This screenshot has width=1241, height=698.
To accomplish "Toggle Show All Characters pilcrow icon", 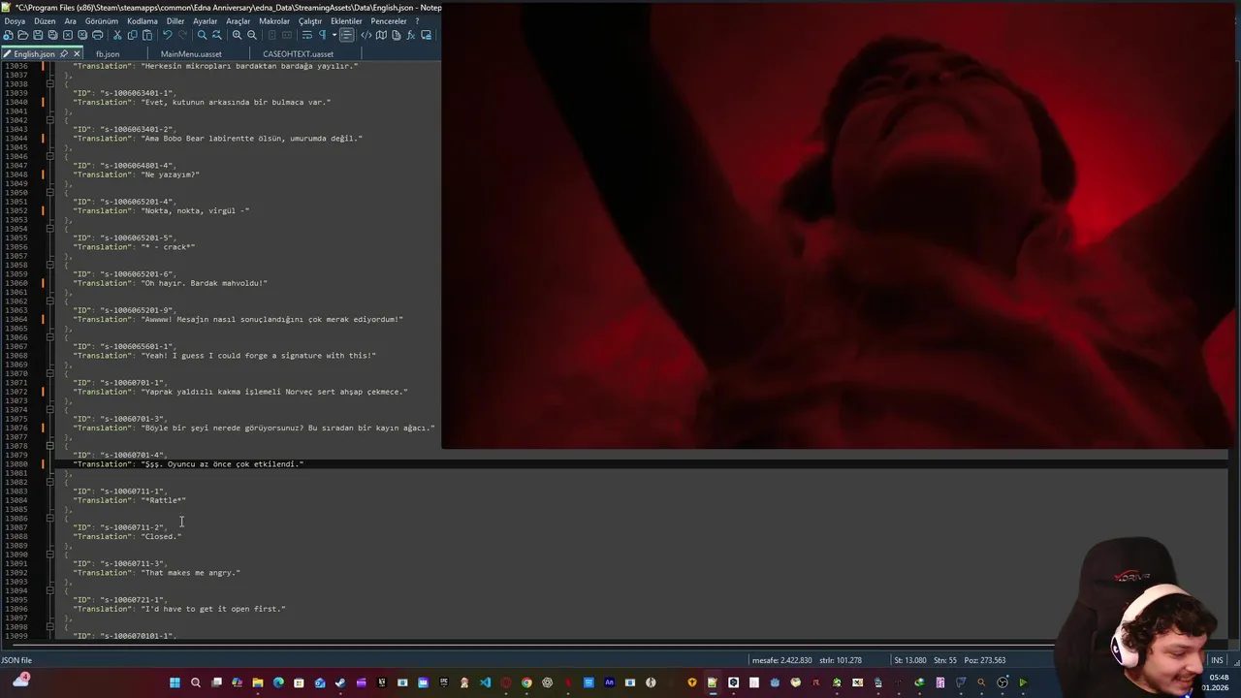I will point(323,35).
